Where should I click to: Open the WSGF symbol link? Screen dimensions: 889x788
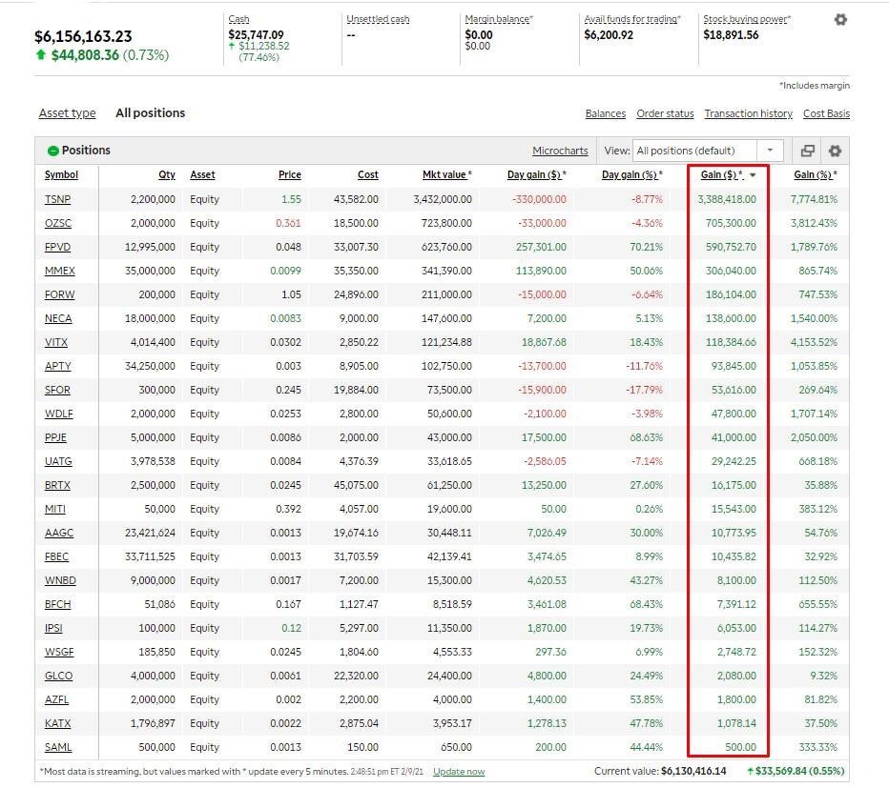pyautogui.click(x=59, y=652)
